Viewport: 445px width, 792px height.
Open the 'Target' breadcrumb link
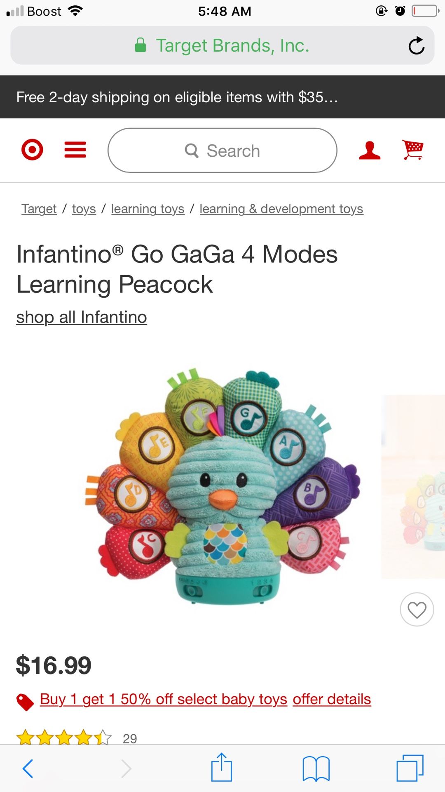point(39,209)
